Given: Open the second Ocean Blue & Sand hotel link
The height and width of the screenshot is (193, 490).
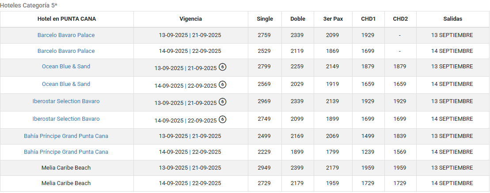Looking at the screenshot, I should tap(66, 84).
